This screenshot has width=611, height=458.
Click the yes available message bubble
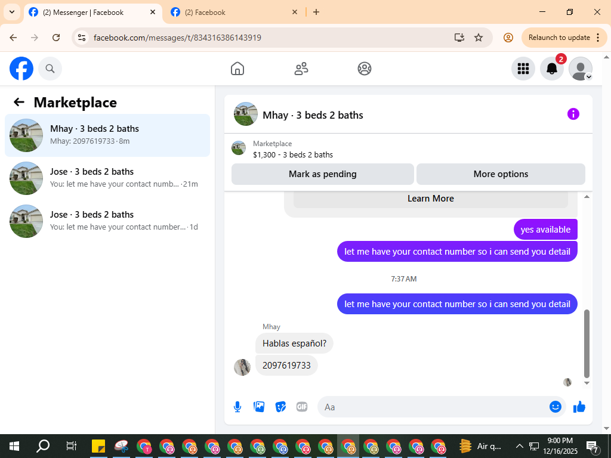(x=545, y=230)
